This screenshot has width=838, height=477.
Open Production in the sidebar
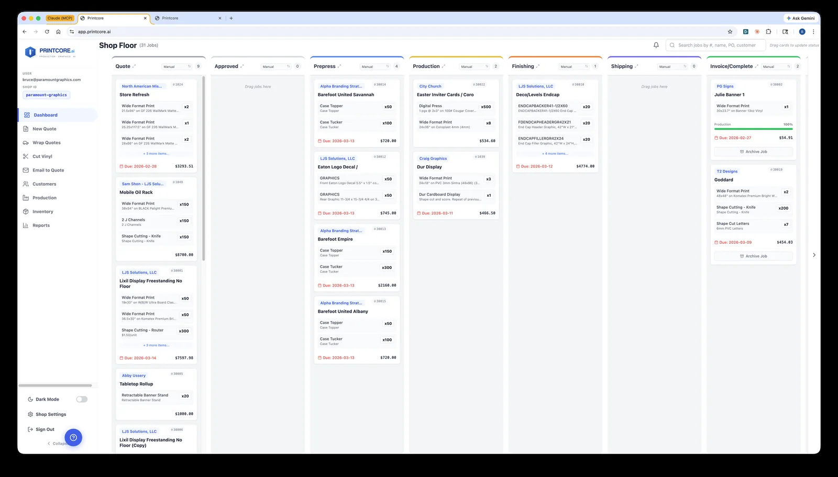(x=58, y=198)
